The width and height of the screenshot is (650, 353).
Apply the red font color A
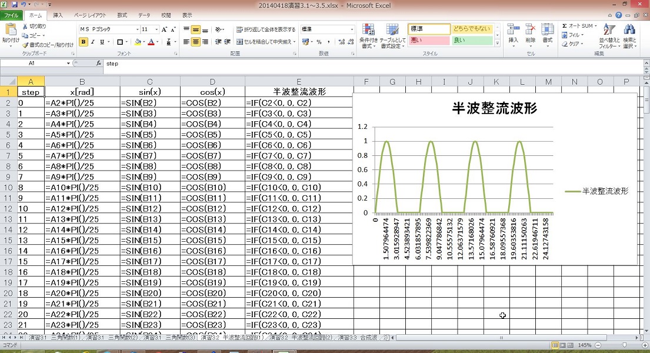(x=151, y=42)
